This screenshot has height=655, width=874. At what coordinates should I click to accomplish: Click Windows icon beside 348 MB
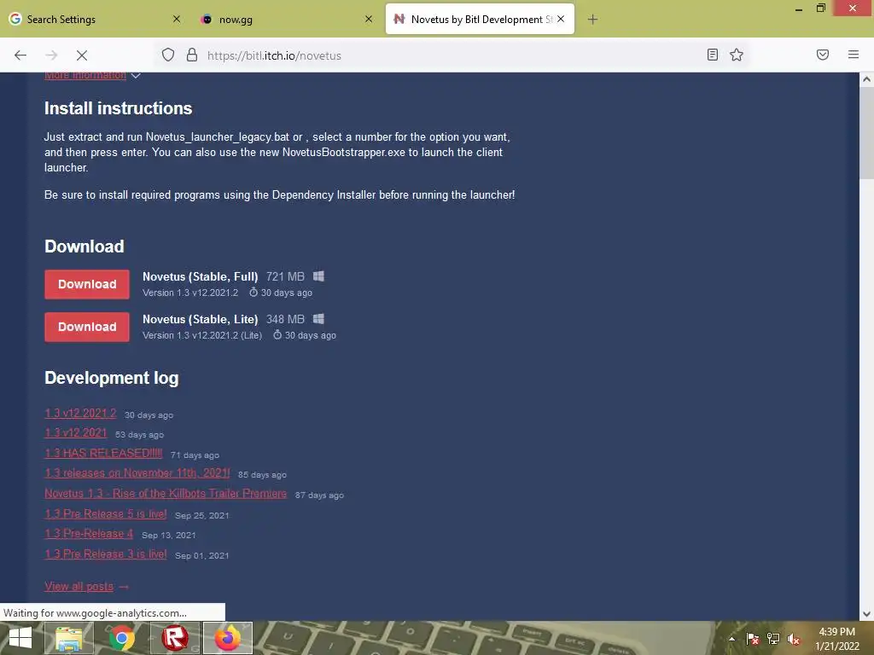coord(318,319)
